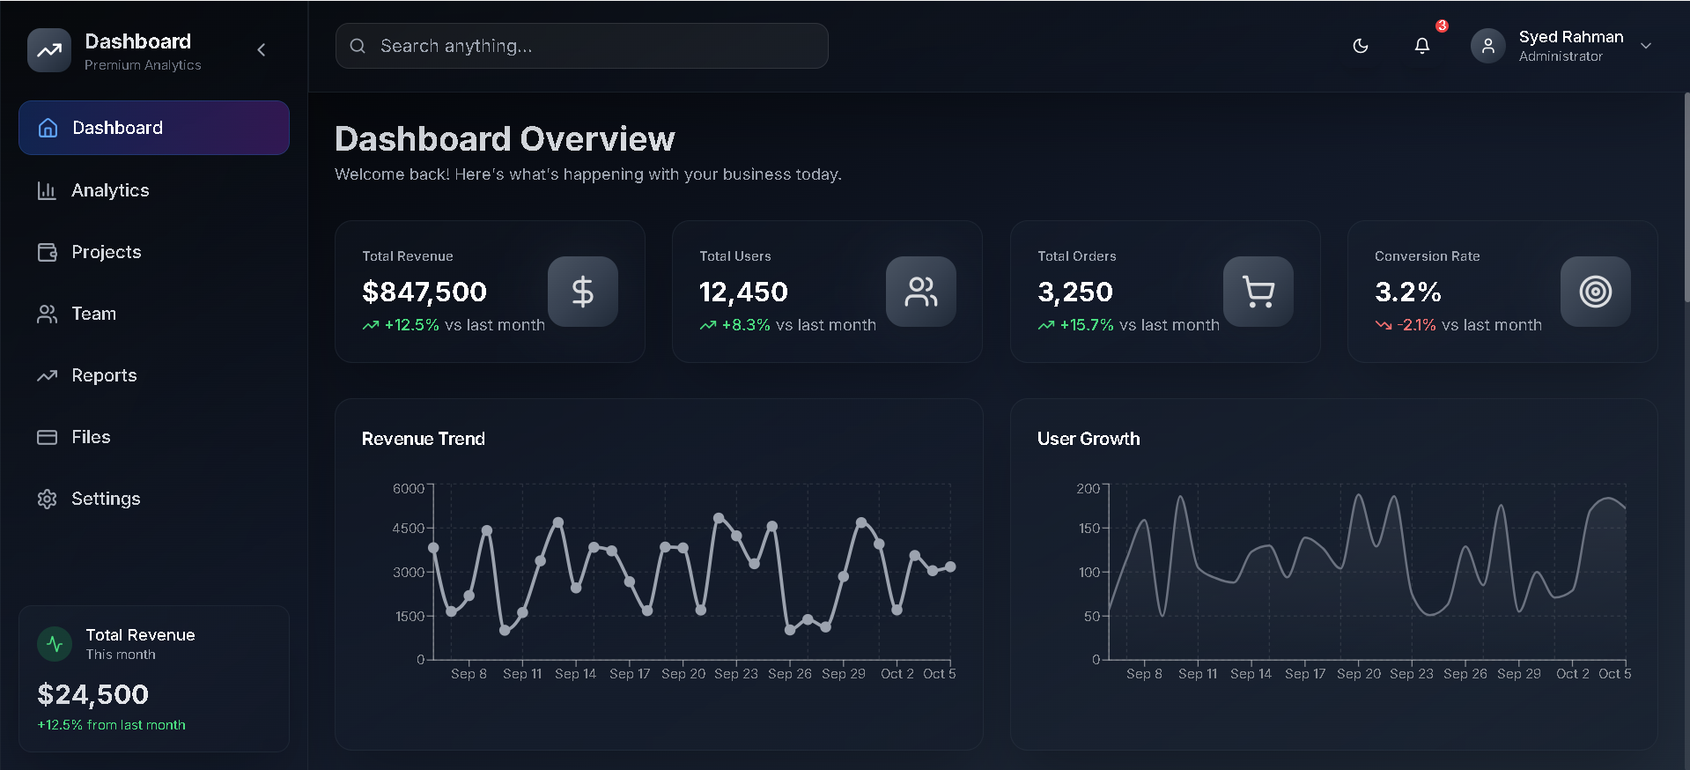The height and width of the screenshot is (770, 1690).
Task: Toggle dark mode with the moon icon
Action: [x=1360, y=46]
